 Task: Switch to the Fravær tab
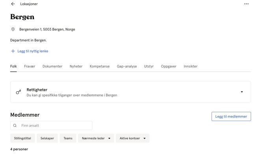[x=30, y=66]
